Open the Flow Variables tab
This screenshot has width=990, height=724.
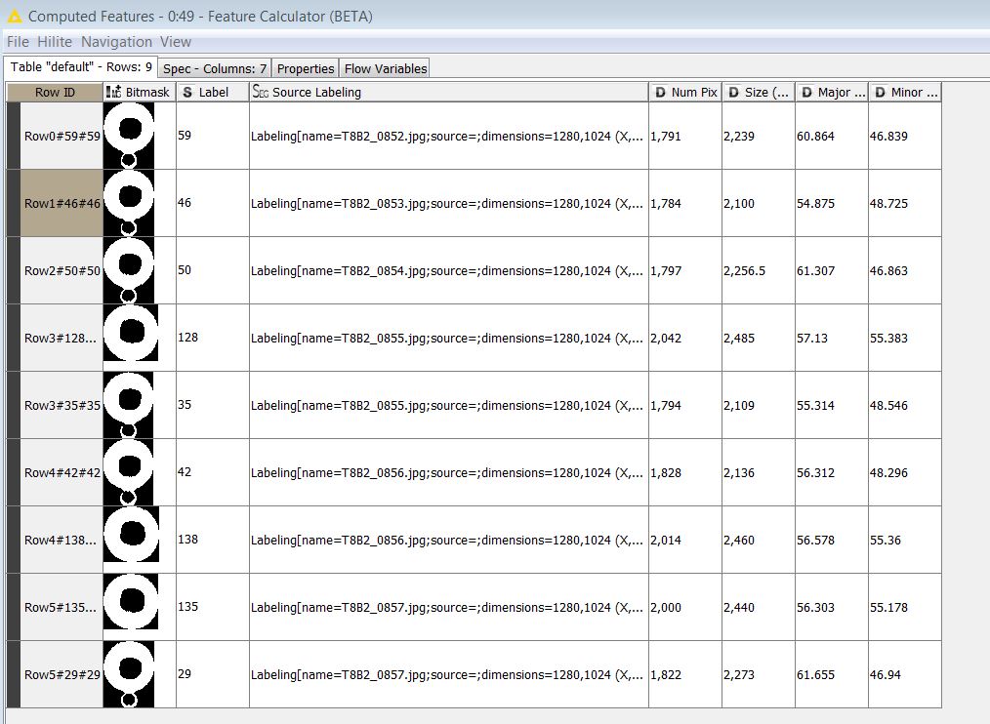385,68
